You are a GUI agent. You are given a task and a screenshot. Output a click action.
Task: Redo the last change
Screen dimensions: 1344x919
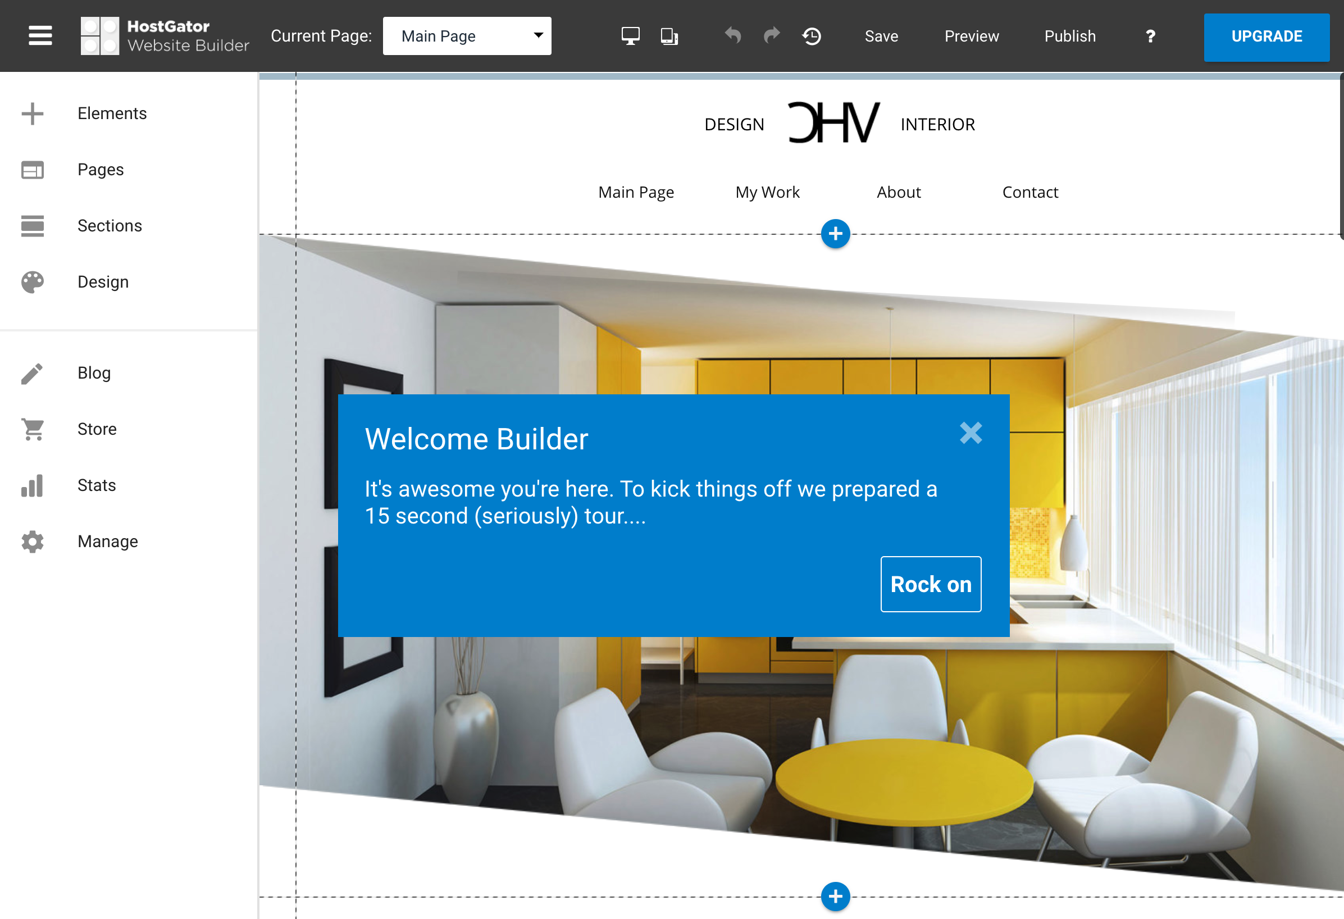coord(772,36)
